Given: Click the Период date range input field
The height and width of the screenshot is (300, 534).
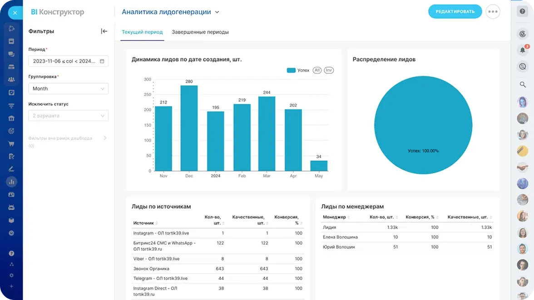Looking at the screenshot, I should 68,60.
